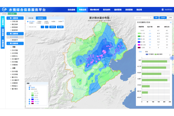Image resolution: width=174 pixels, height=116 pixels.
Task: Close the 实况雨量 tab with X
Action: 45,18
